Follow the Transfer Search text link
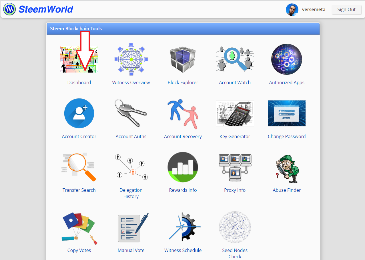The height and width of the screenshot is (260, 365). pos(79,190)
